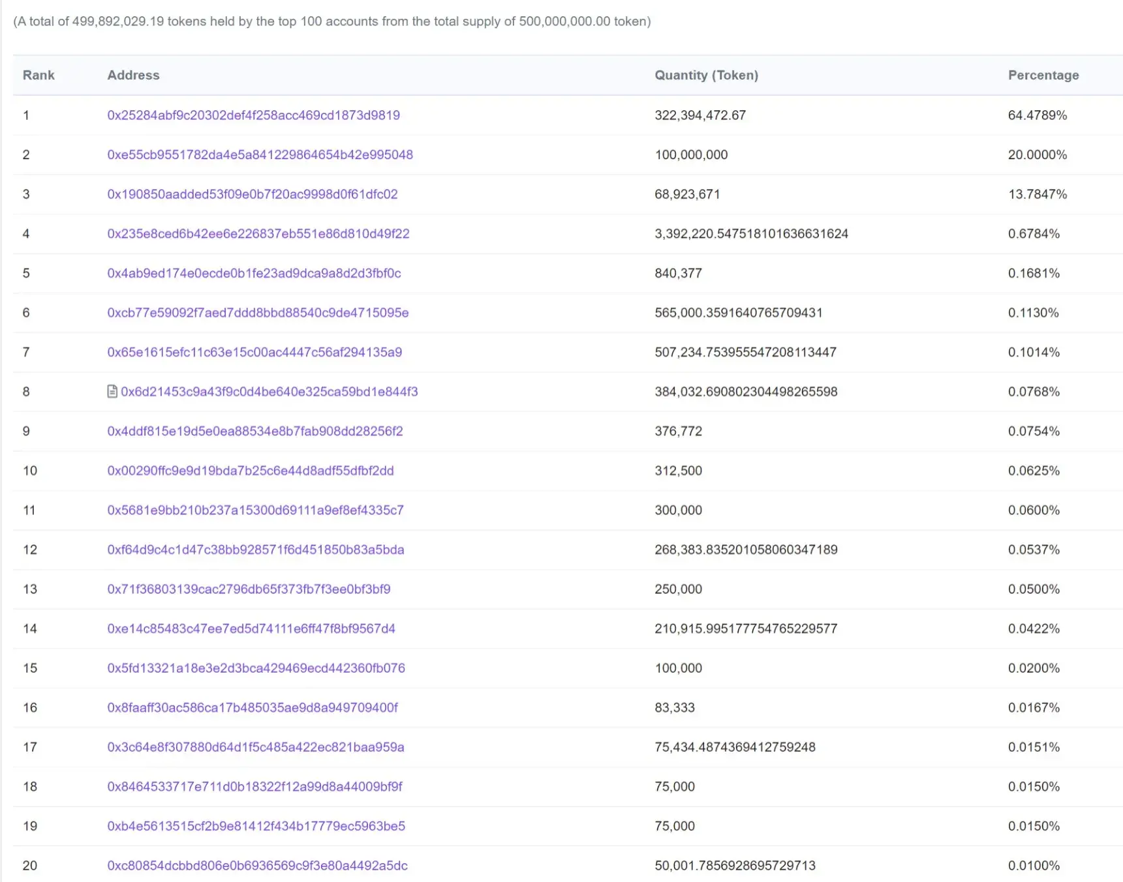
Task: Select percentage 0.0422%
Action: coord(1034,628)
